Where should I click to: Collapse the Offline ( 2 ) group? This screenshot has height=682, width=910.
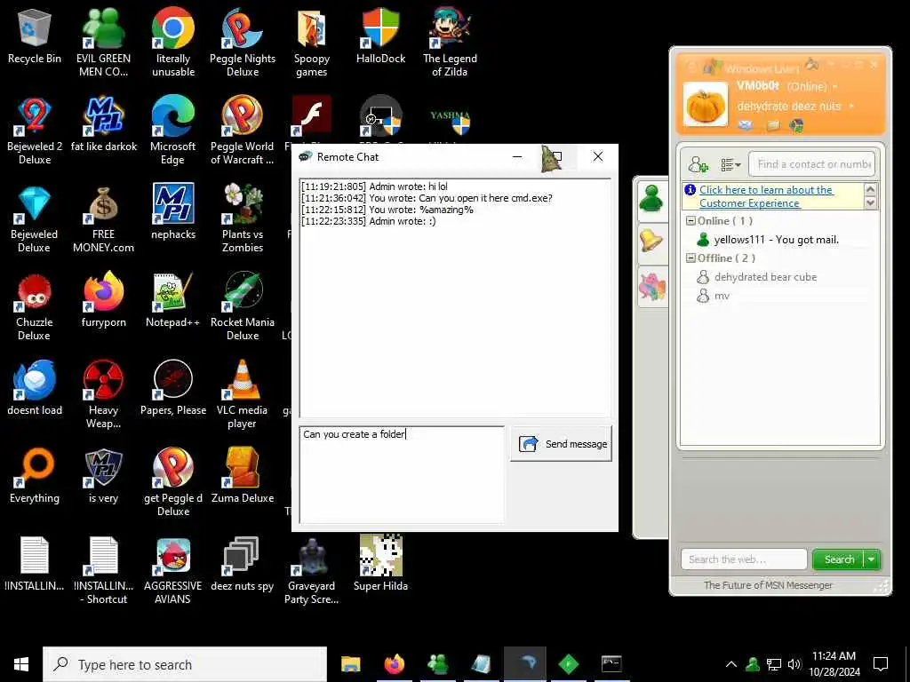tap(690, 258)
